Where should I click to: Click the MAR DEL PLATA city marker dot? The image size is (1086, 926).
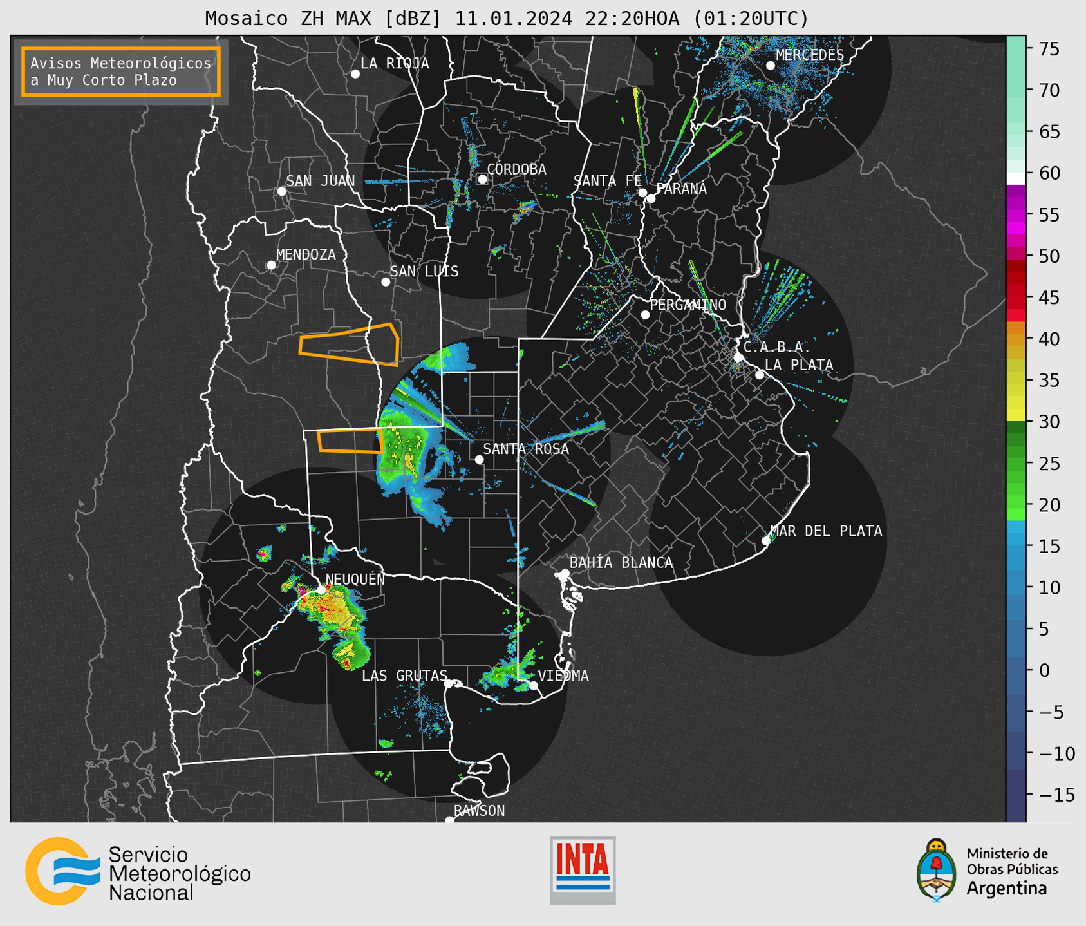point(766,541)
